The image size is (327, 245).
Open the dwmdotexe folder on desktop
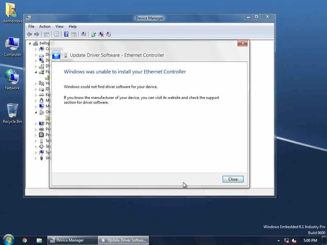[12, 12]
